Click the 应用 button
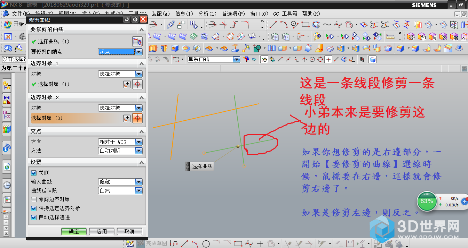468x248 pixels. [102, 231]
